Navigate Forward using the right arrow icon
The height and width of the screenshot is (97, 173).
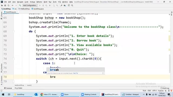tap(16, 5)
